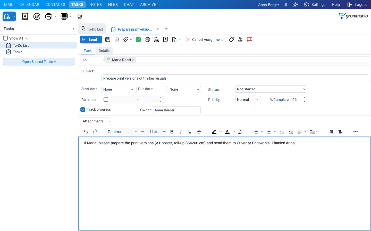The width and height of the screenshot is (371, 231).
Task: Toggle bold text formatting
Action: point(172,132)
